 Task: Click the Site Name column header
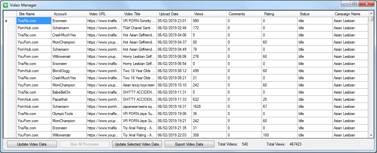coord(34,14)
